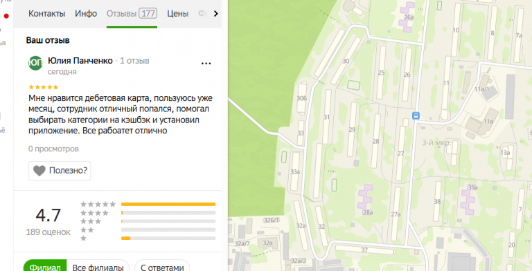Filter by one-star rating bar

(168, 238)
